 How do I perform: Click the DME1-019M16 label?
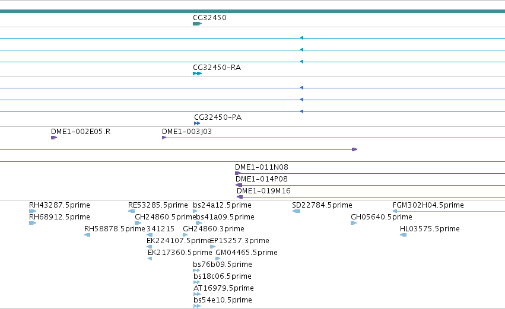pos(263,191)
